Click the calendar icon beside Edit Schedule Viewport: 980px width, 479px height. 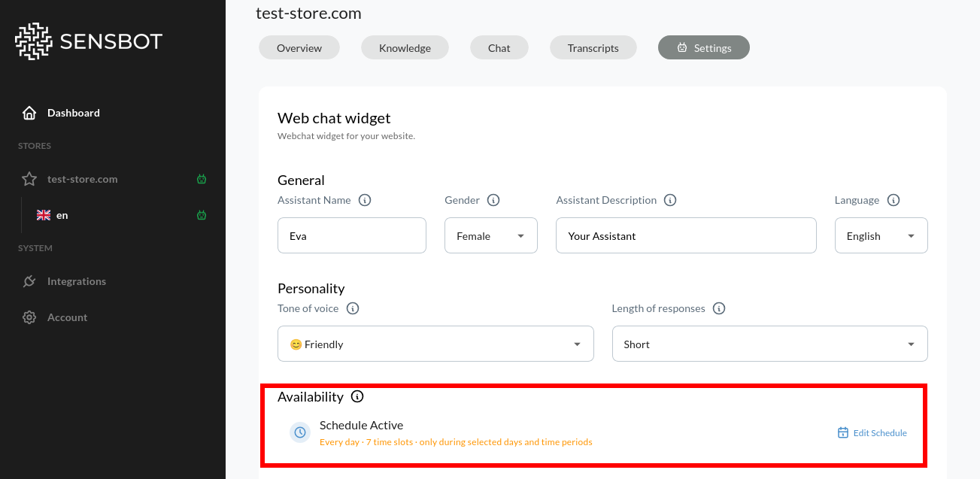[841, 432]
